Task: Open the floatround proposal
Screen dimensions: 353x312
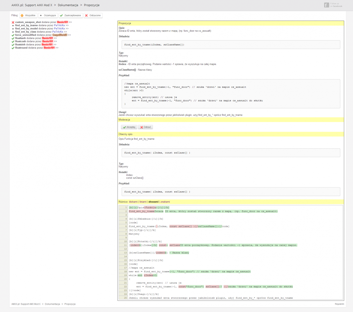Action: [21, 48]
